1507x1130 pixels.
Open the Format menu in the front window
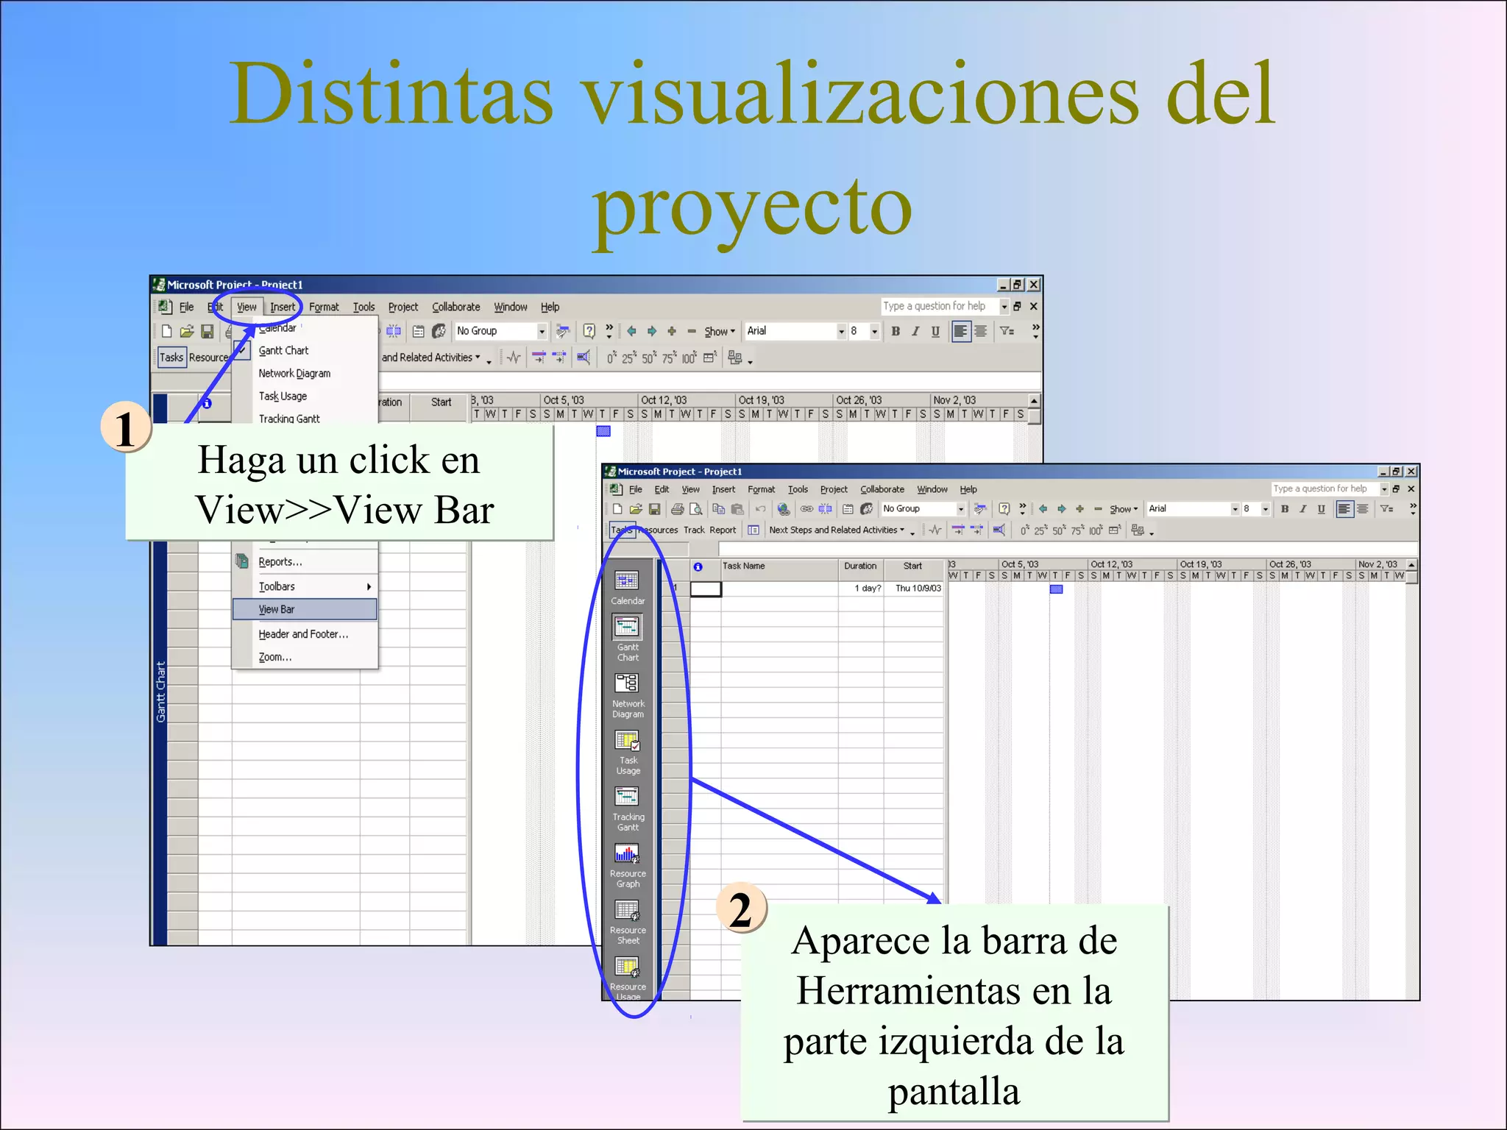pyautogui.click(x=761, y=489)
